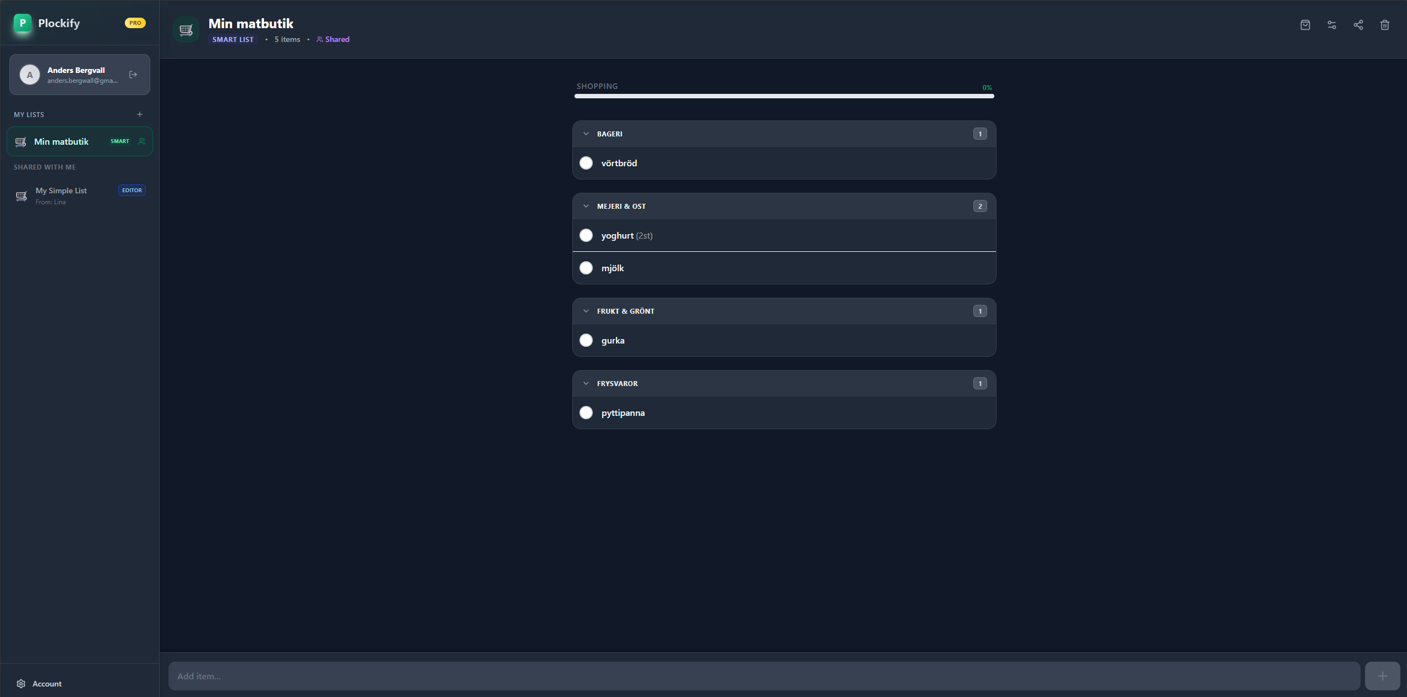Select Min matbutik list in sidebar
Screen dimensions: 1407x697
click(x=61, y=142)
